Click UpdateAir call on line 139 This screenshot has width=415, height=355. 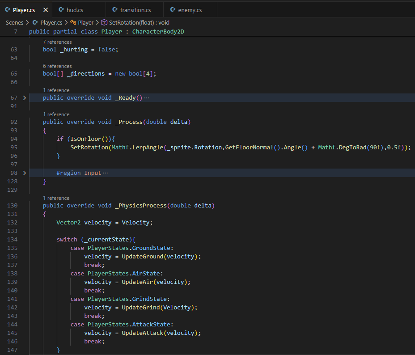(x=137, y=282)
